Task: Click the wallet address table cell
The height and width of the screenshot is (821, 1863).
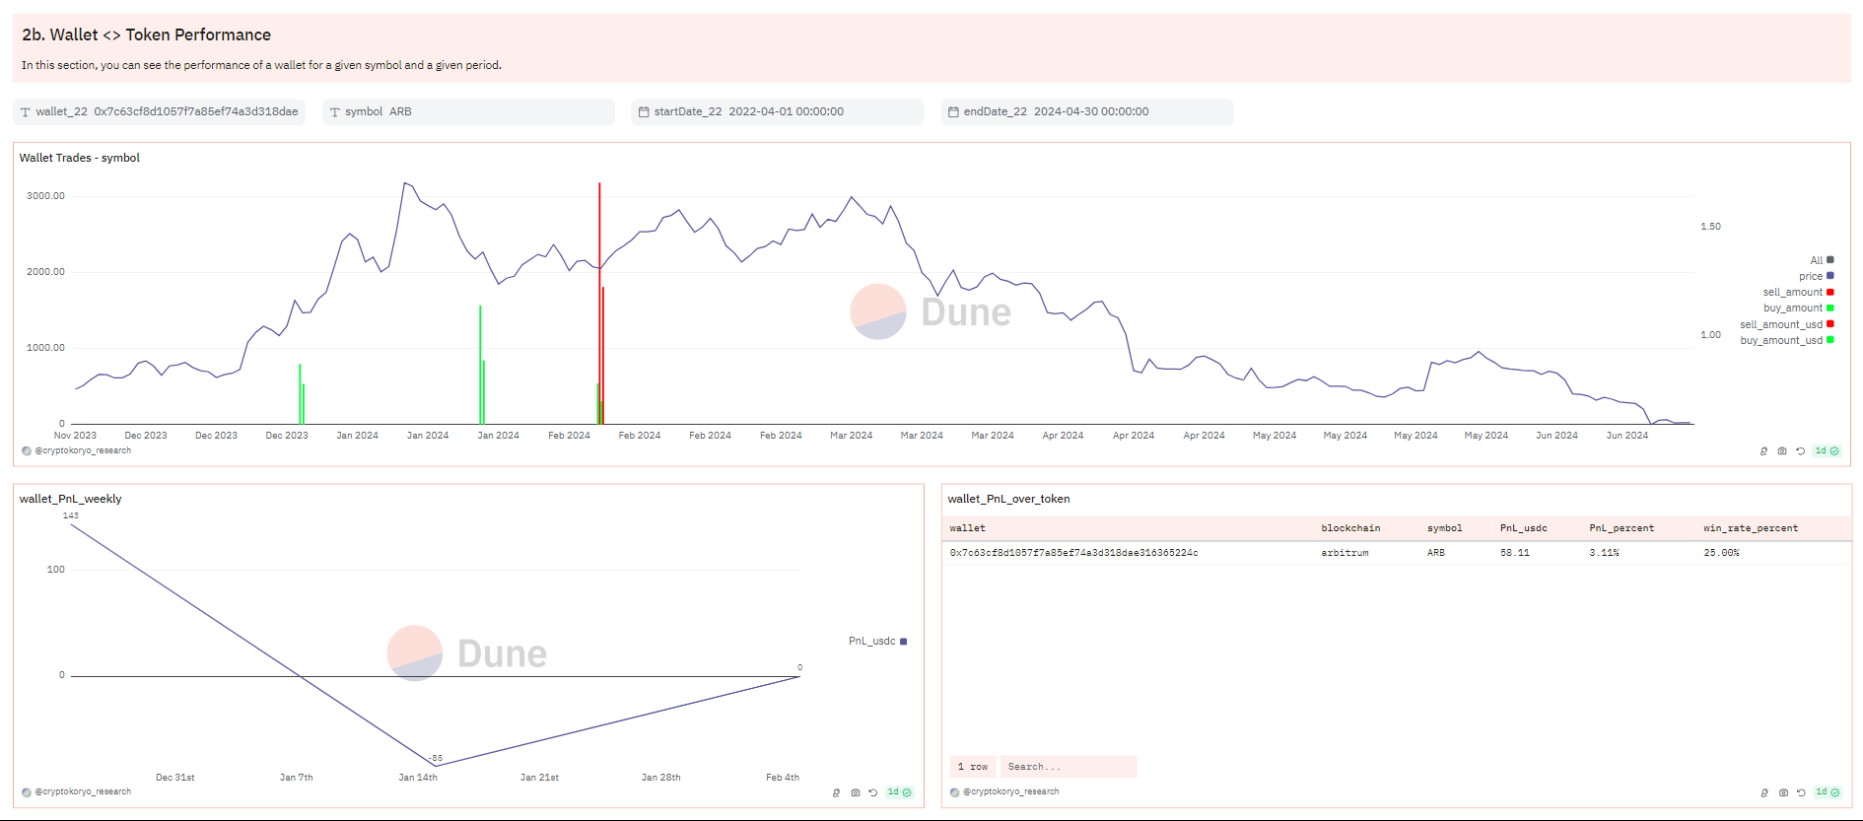Action: pyautogui.click(x=1073, y=553)
